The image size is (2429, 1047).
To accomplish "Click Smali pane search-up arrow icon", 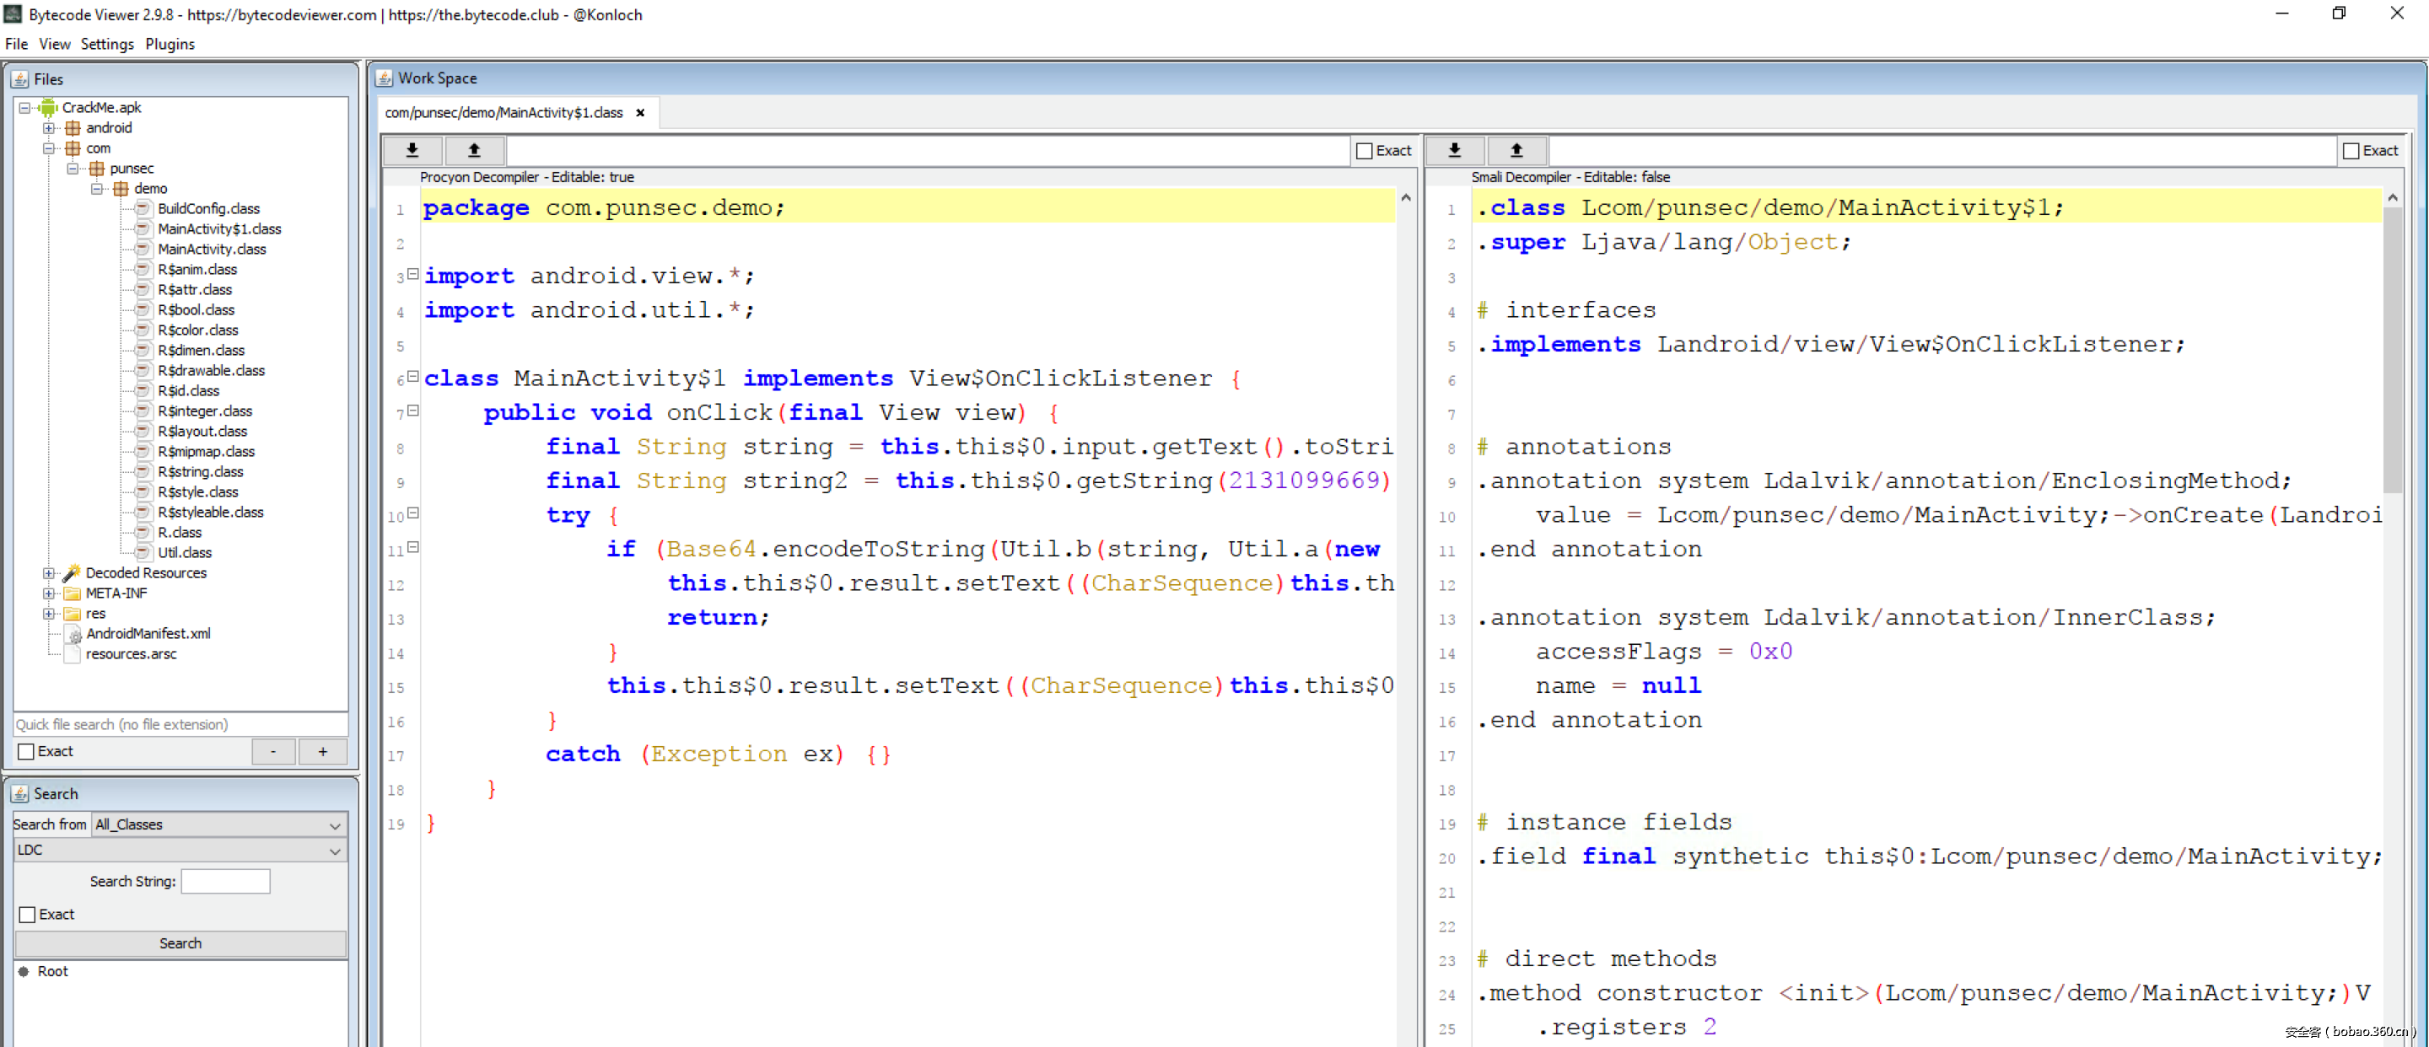I will coord(1516,150).
